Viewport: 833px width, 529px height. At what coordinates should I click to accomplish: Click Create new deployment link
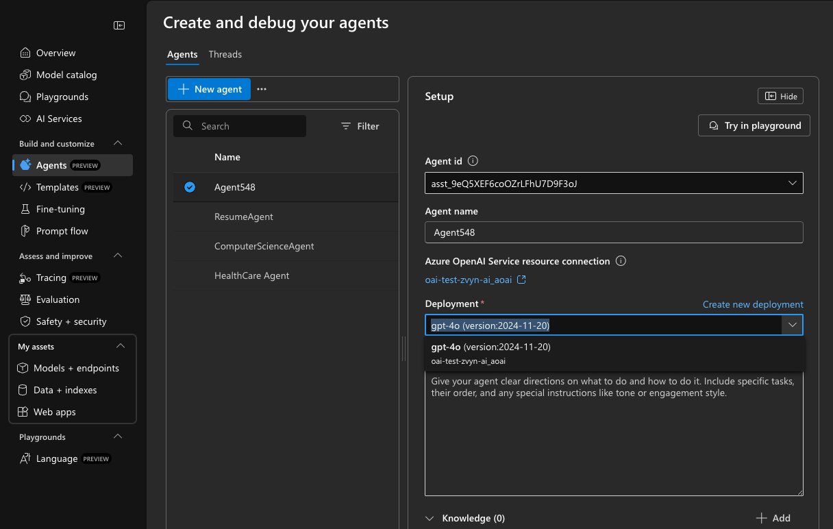753,304
